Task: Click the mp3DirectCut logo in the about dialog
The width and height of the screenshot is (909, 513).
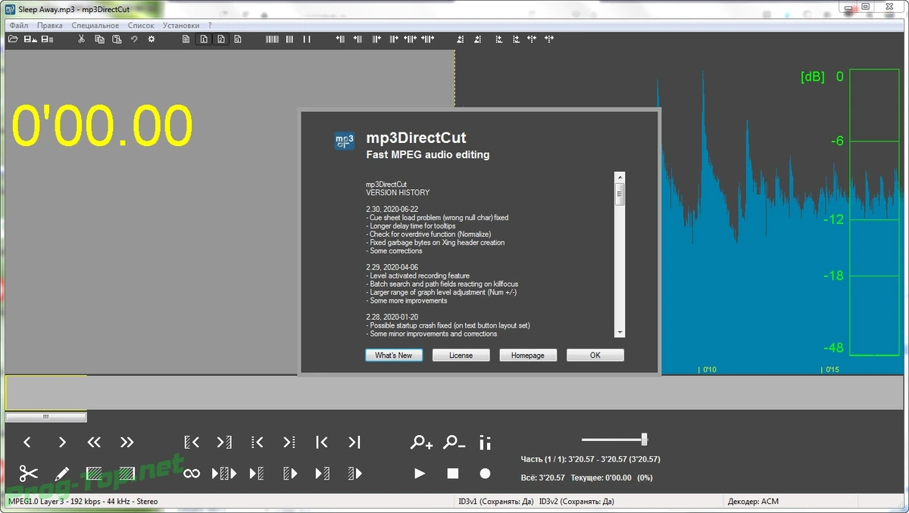Action: (x=345, y=141)
